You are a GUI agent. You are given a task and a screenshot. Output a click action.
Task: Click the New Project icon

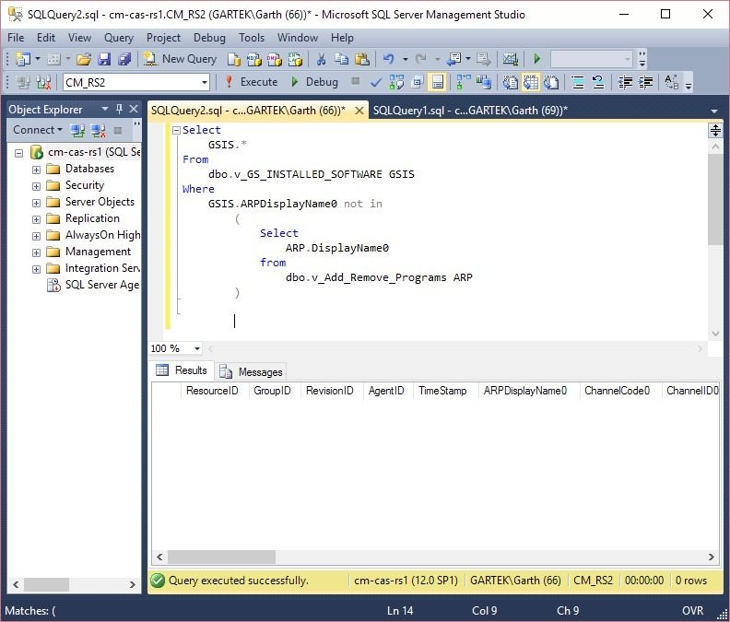click(22, 59)
